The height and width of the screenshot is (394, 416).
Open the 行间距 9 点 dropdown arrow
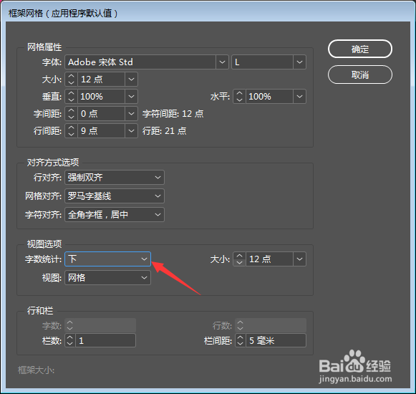pyautogui.click(x=131, y=130)
